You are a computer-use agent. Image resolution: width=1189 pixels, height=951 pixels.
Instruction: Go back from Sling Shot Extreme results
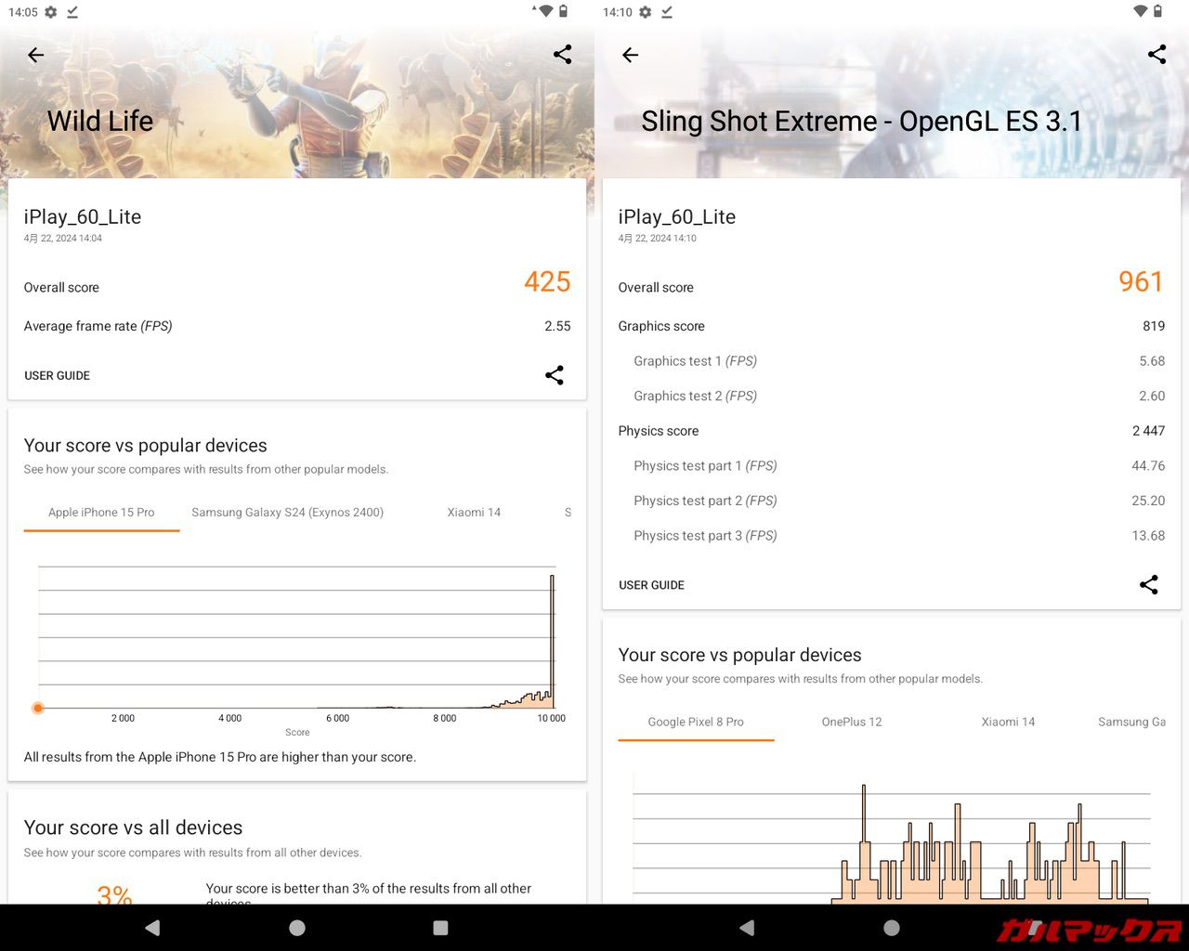click(631, 56)
